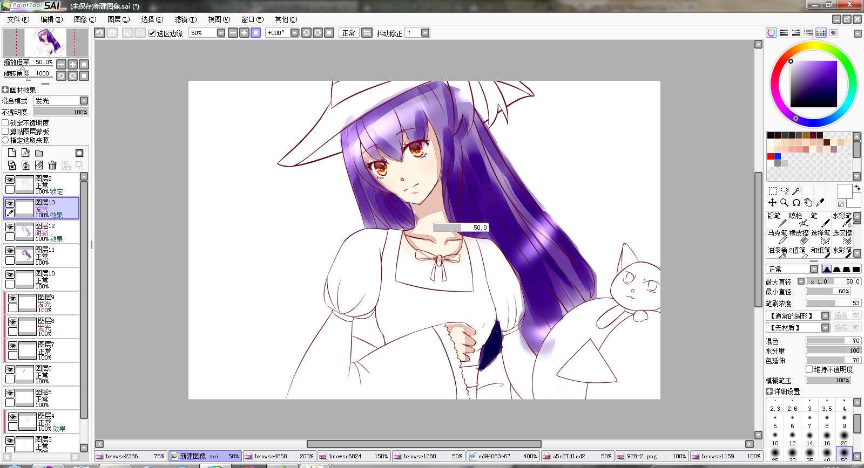The width and height of the screenshot is (864, 468).
Task: Click the undo arrow in the toolbar
Action: point(100,33)
